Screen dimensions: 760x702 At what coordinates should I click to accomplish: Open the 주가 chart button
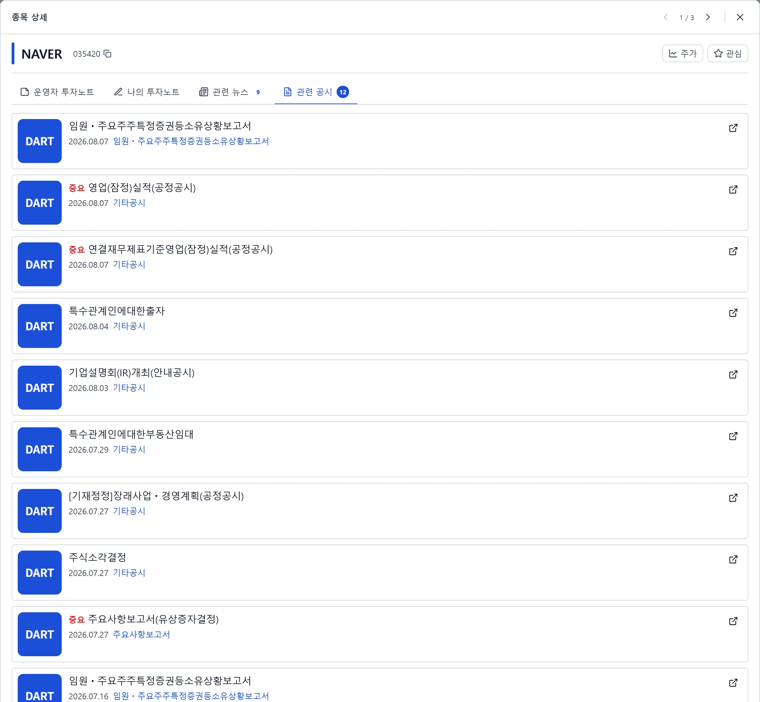tap(682, 53)
